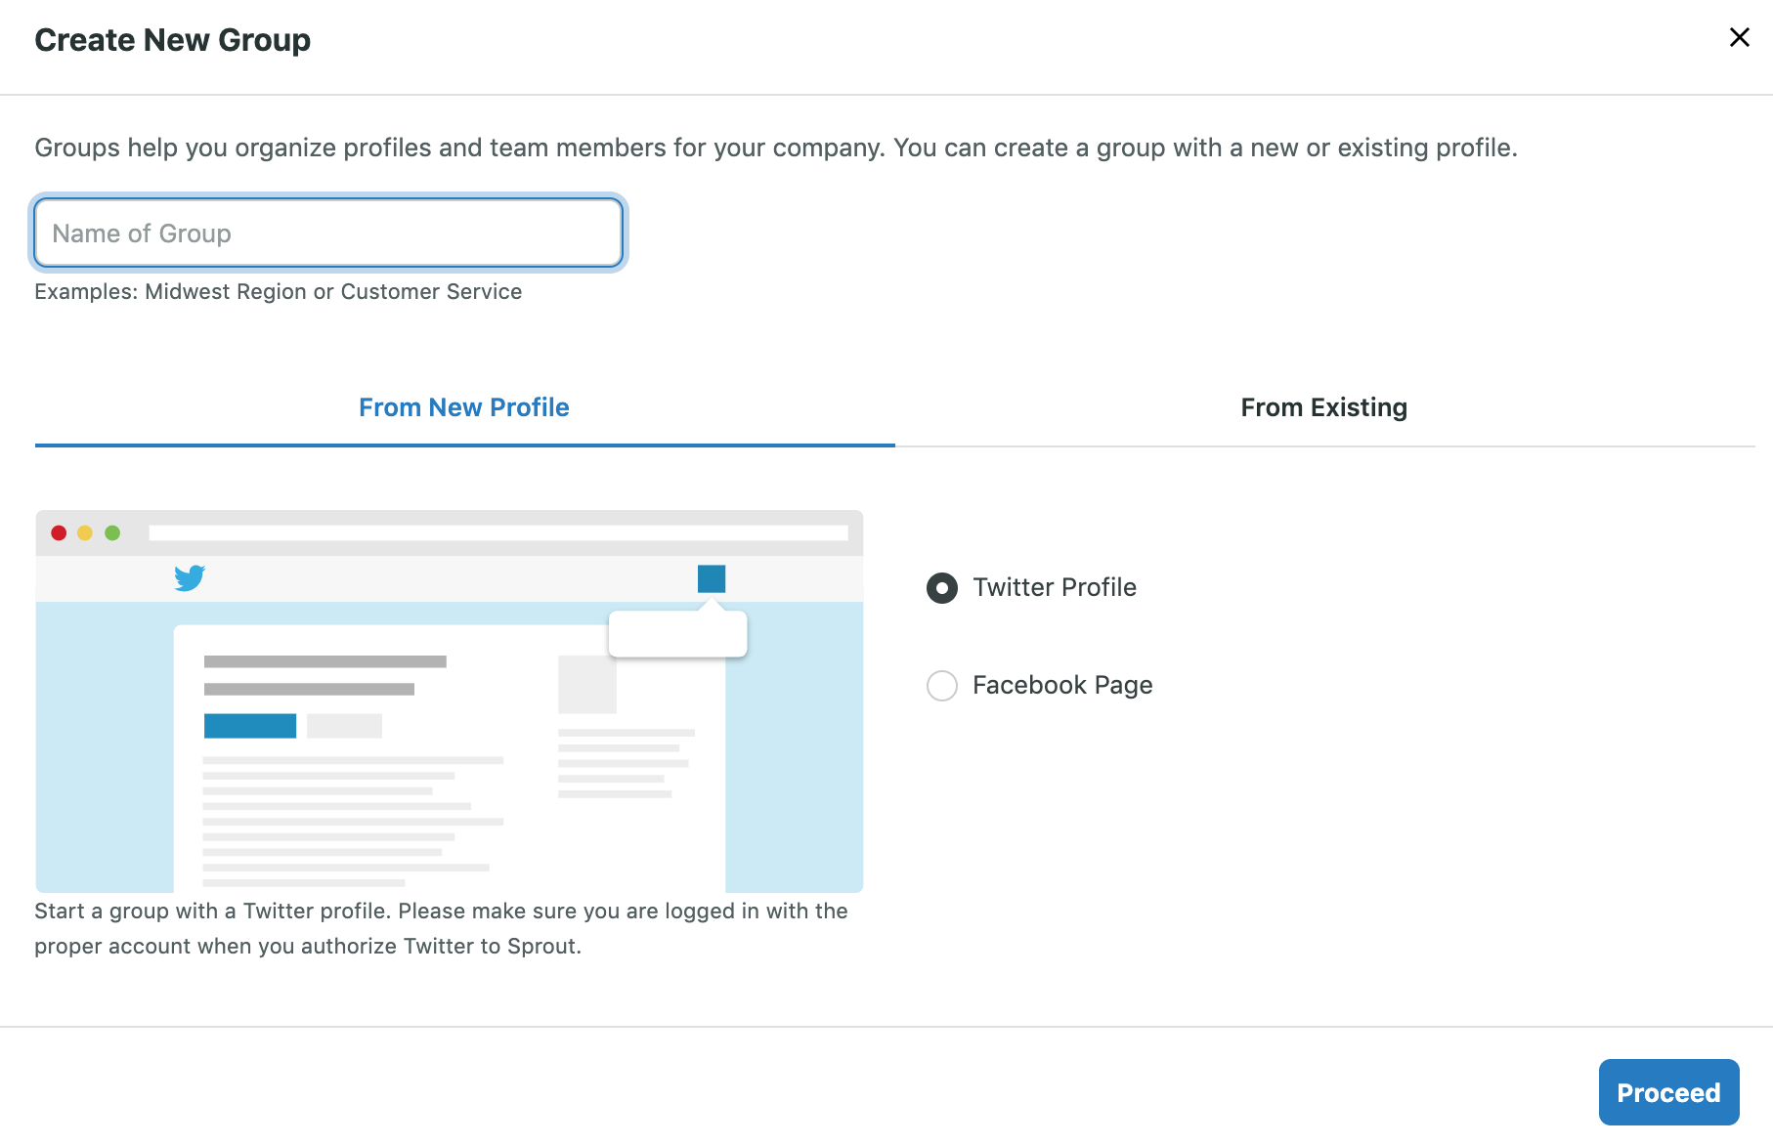
Task: Switch to the From New Profile tab
Action: click(x=464, y=407)
